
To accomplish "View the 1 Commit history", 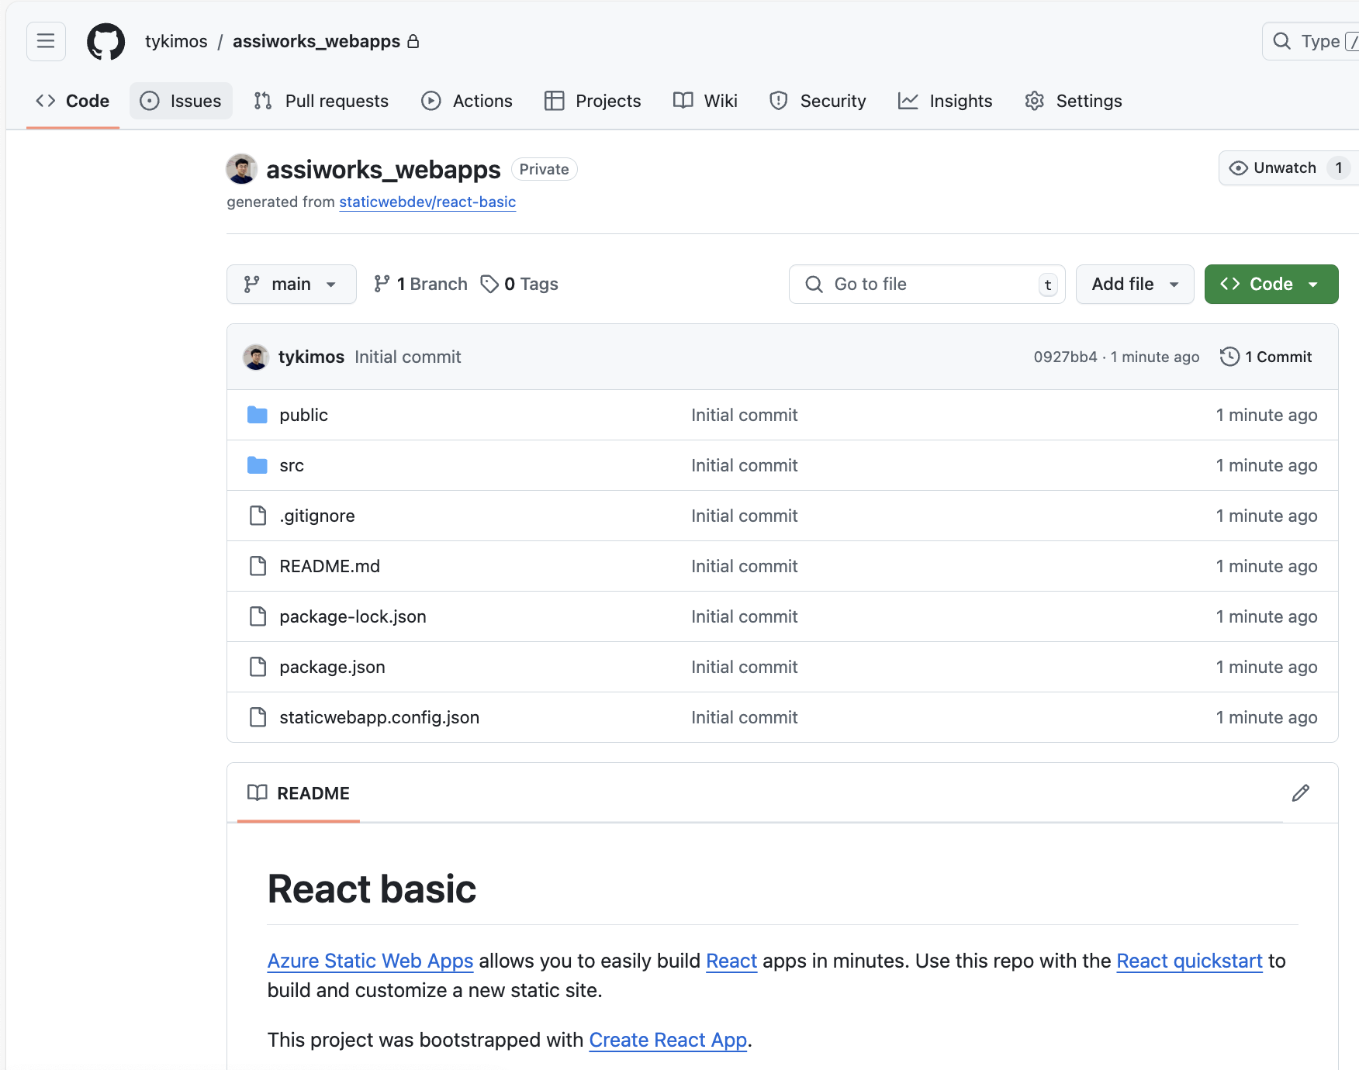I will tap(1266, 357).
